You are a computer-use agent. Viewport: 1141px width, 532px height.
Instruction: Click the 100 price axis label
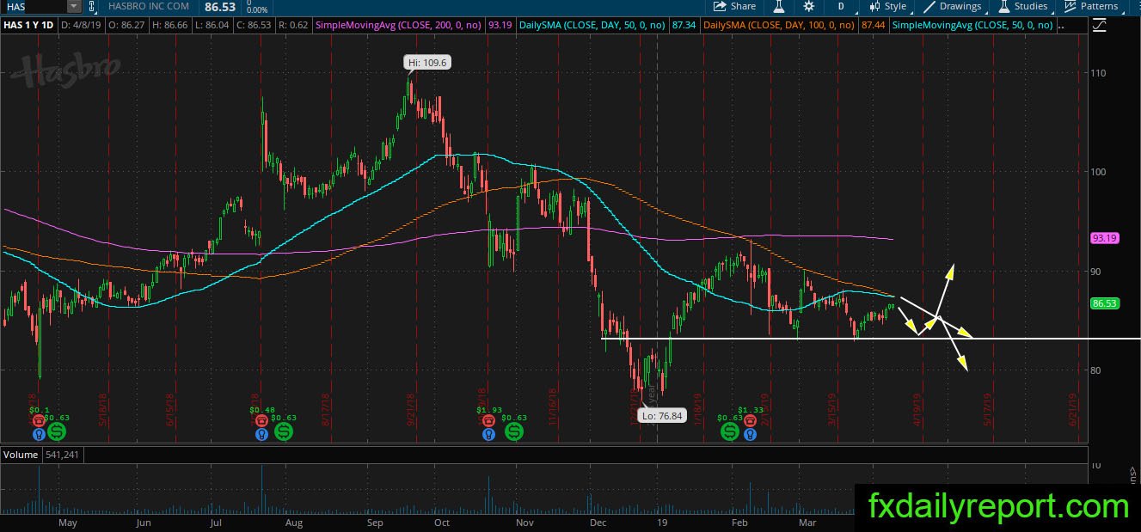pyautogui.click(x=1097, y=172)
